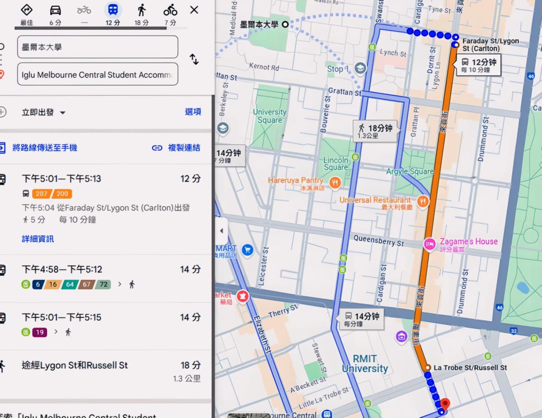The image size is (542, 418).
Task: Click Argyle Square label on map
Action: click(410, 171)
